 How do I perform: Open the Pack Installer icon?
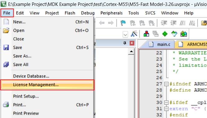point(184,34)
